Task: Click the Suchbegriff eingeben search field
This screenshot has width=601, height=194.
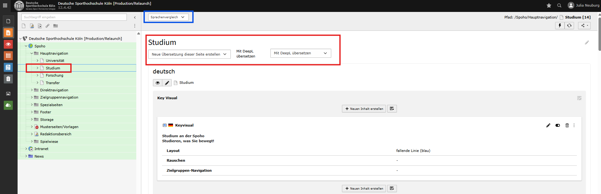Action: click(x=74, y=17)
